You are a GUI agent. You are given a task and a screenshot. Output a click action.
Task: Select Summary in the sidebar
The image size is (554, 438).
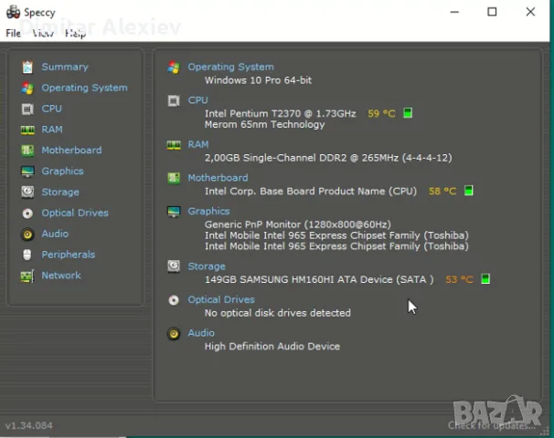click(65, 67)
